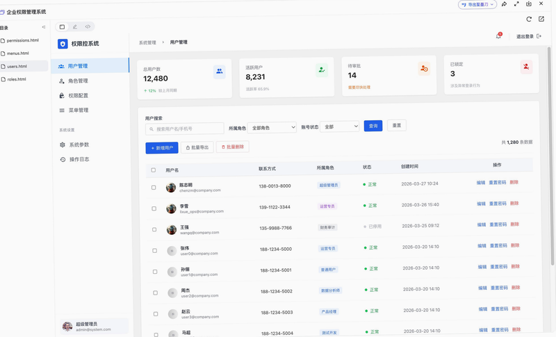Click 删除 for 王强
The width and height of the screenshot is (556, 337).
pyautogui.click(x=515, y=224)
